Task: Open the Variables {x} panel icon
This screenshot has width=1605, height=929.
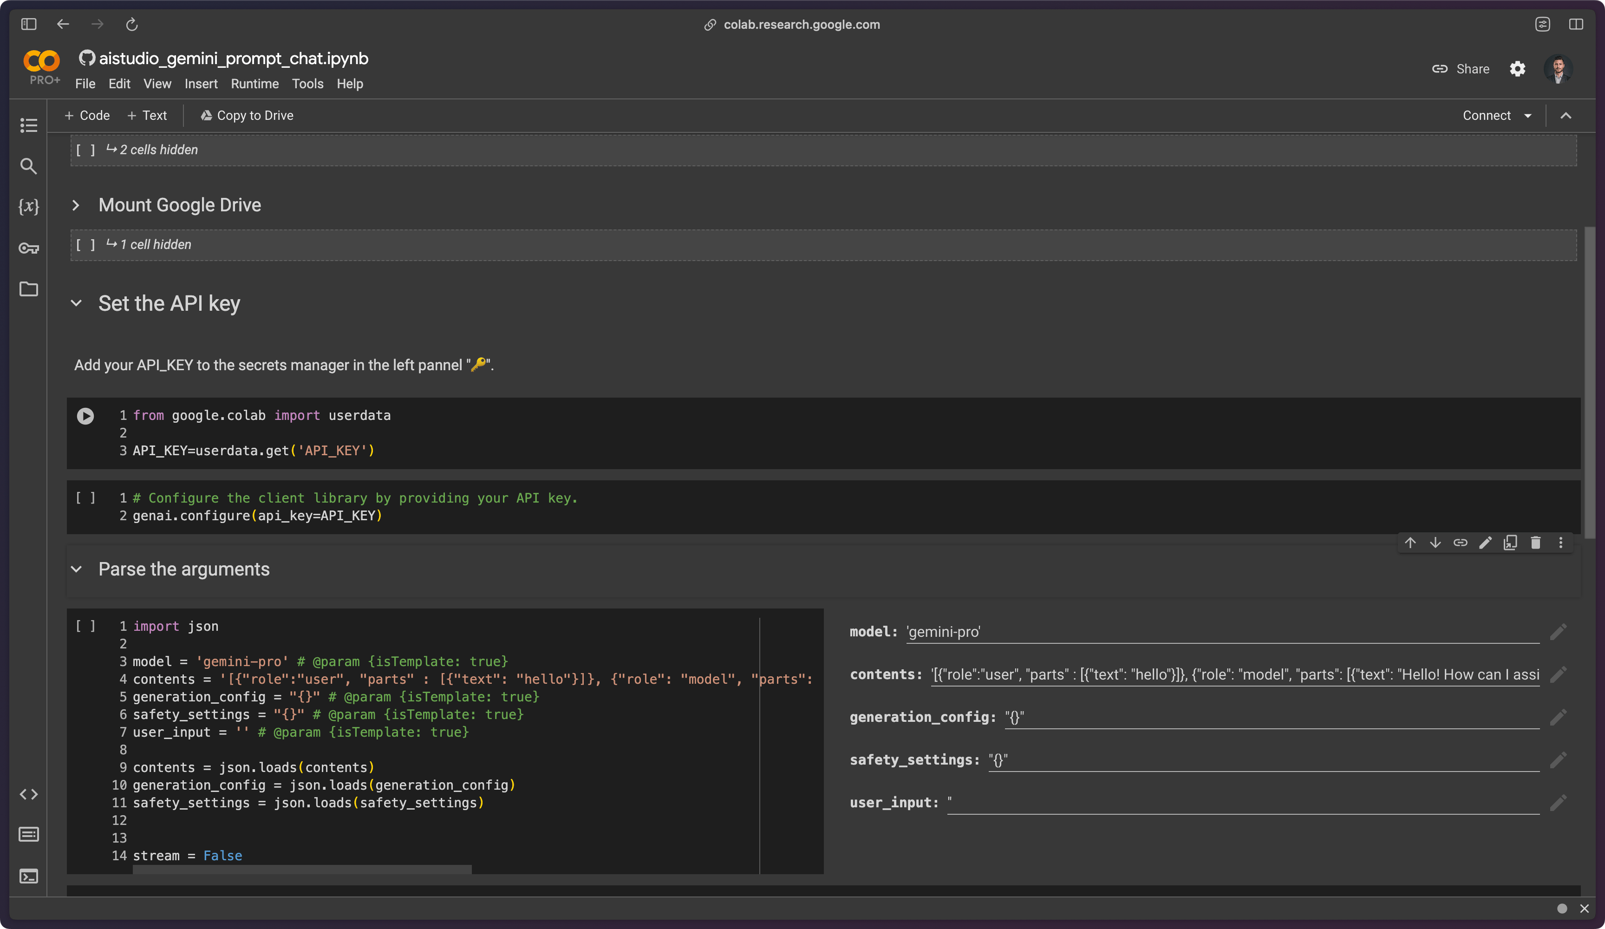Action: coord(29,206)
